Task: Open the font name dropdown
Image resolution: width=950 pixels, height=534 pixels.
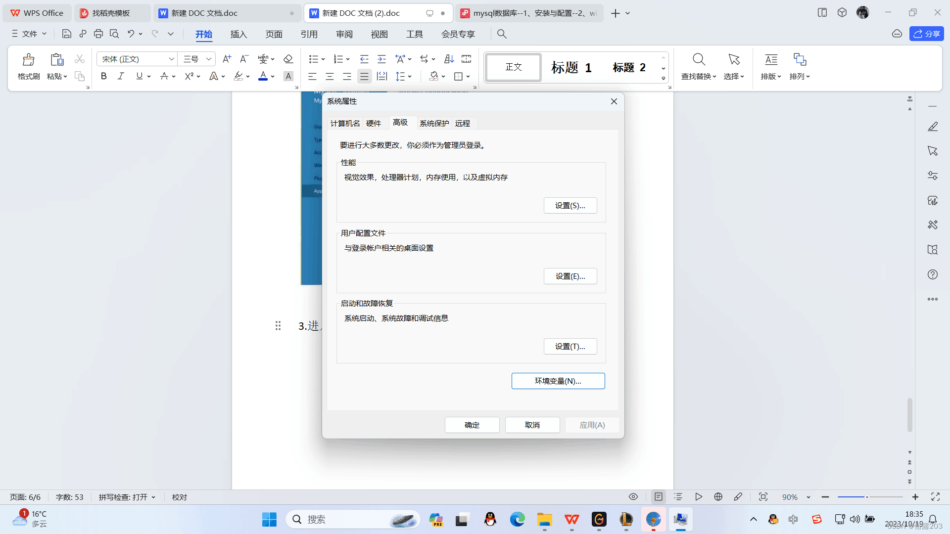Action: click(171, 59)
